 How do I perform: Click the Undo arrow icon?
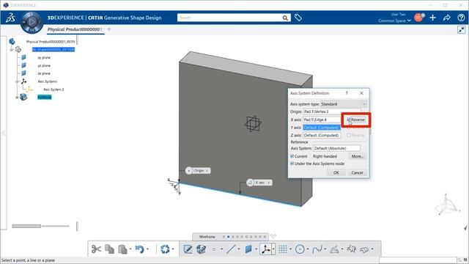click(139, 249)
